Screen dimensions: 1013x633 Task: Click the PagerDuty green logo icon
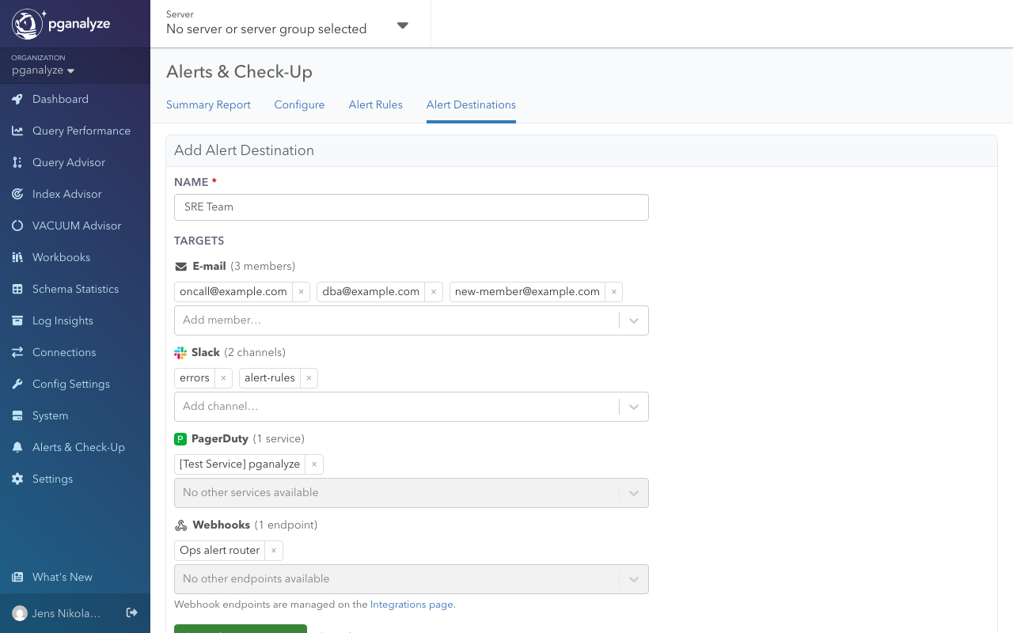pos(180,438)
